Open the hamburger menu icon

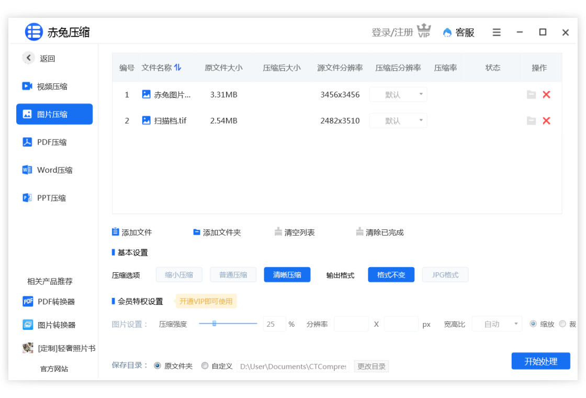click(x=497, y=32)
